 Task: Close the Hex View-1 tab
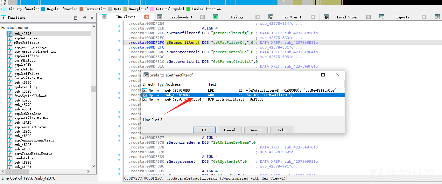tap(313, 17)
